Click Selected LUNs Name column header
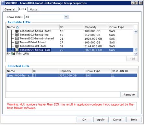Screen dimensions: 144x125 pyautogui.click(x=19, y=71)
